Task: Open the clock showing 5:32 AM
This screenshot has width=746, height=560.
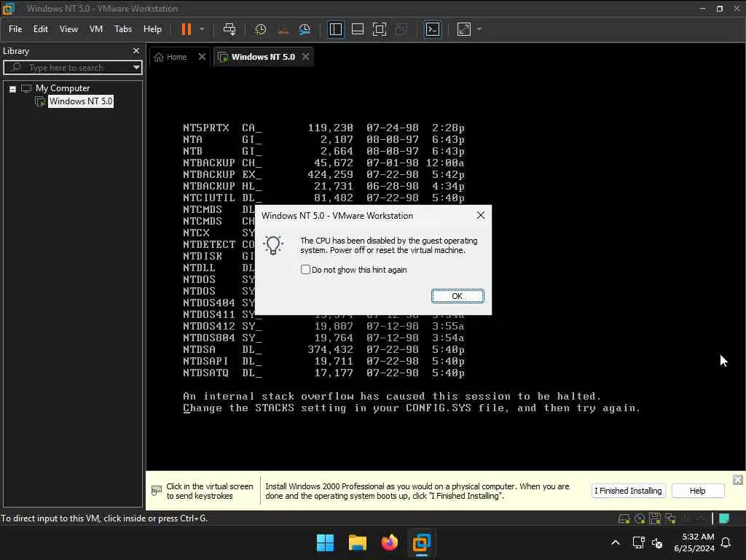Action: (x=694, y=542)
